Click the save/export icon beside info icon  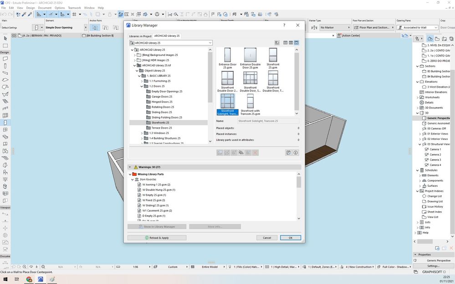(x=288, y=153)
